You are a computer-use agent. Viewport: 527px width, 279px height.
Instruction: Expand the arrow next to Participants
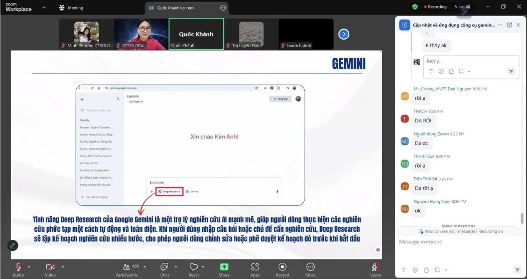tap(145, 267)
